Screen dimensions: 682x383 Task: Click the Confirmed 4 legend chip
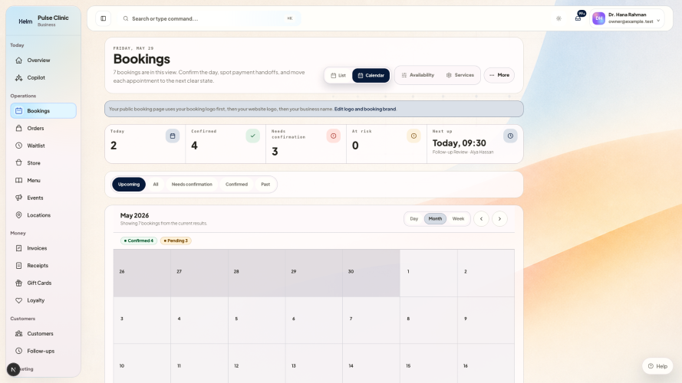[139, 241]
